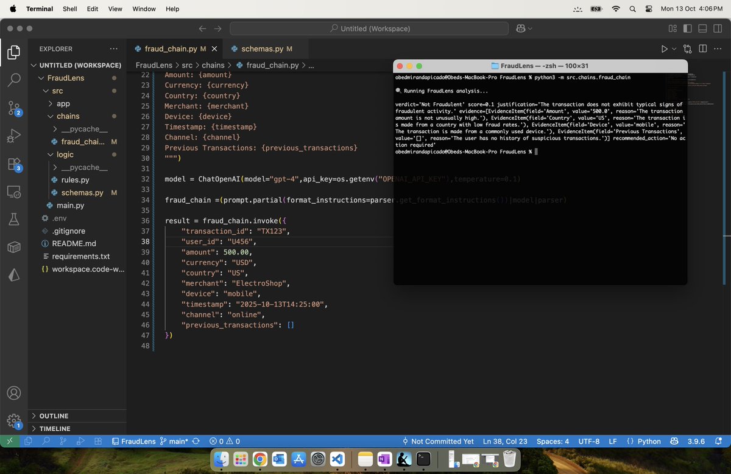731x474 pixels.
Task: Open the View menu in menu bar
Action: 115,9
